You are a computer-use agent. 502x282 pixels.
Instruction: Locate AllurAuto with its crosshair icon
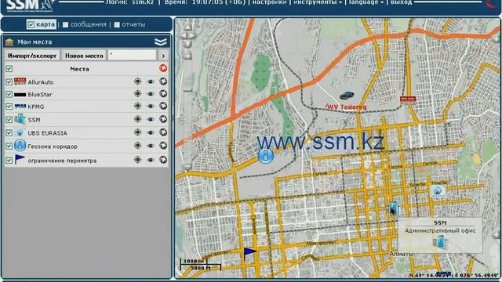[138, 81]
